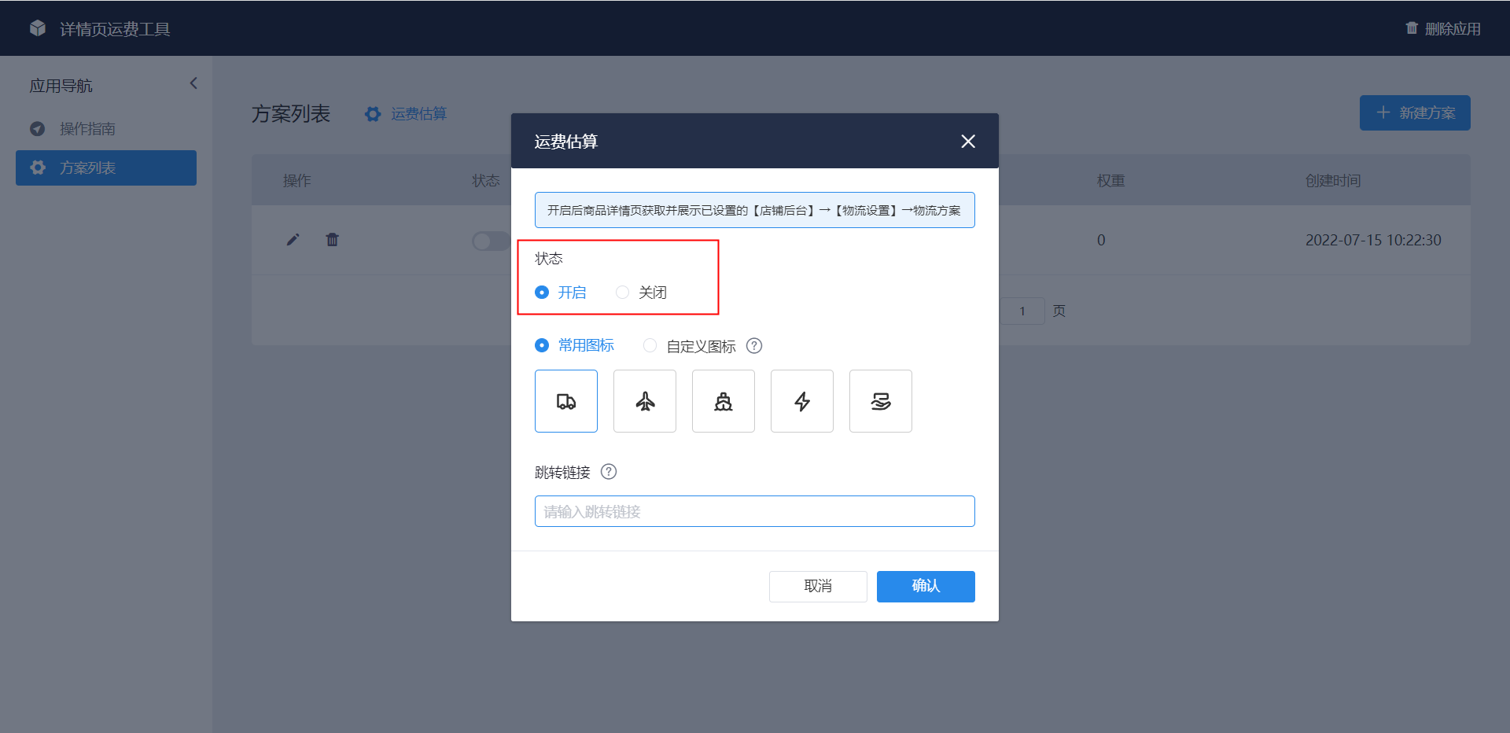1510x733 pixels.
Task: Select the 开启 status radio button
Action: click(542, 293)
